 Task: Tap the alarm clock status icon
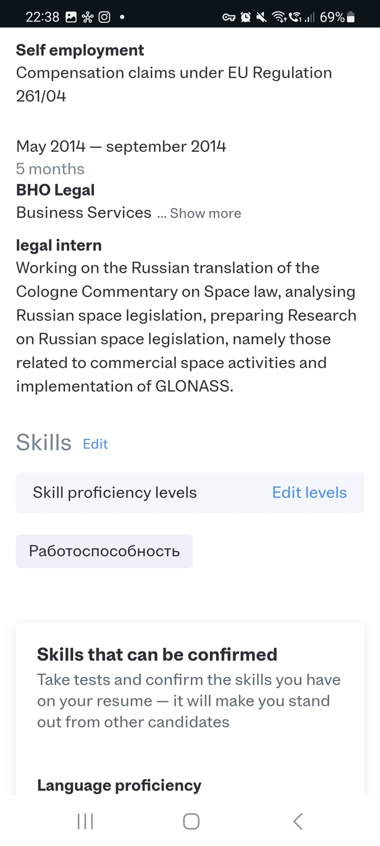(245, 17)
